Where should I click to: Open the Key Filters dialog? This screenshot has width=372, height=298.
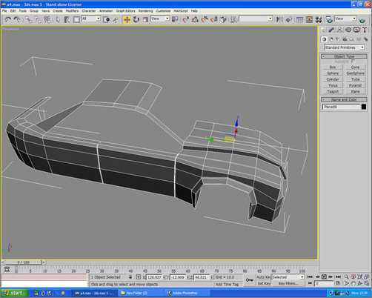288,283
